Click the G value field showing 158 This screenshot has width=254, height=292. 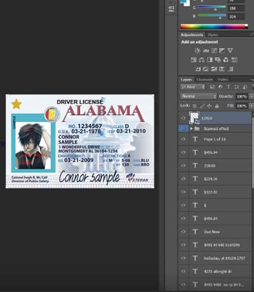coord(236,8)
